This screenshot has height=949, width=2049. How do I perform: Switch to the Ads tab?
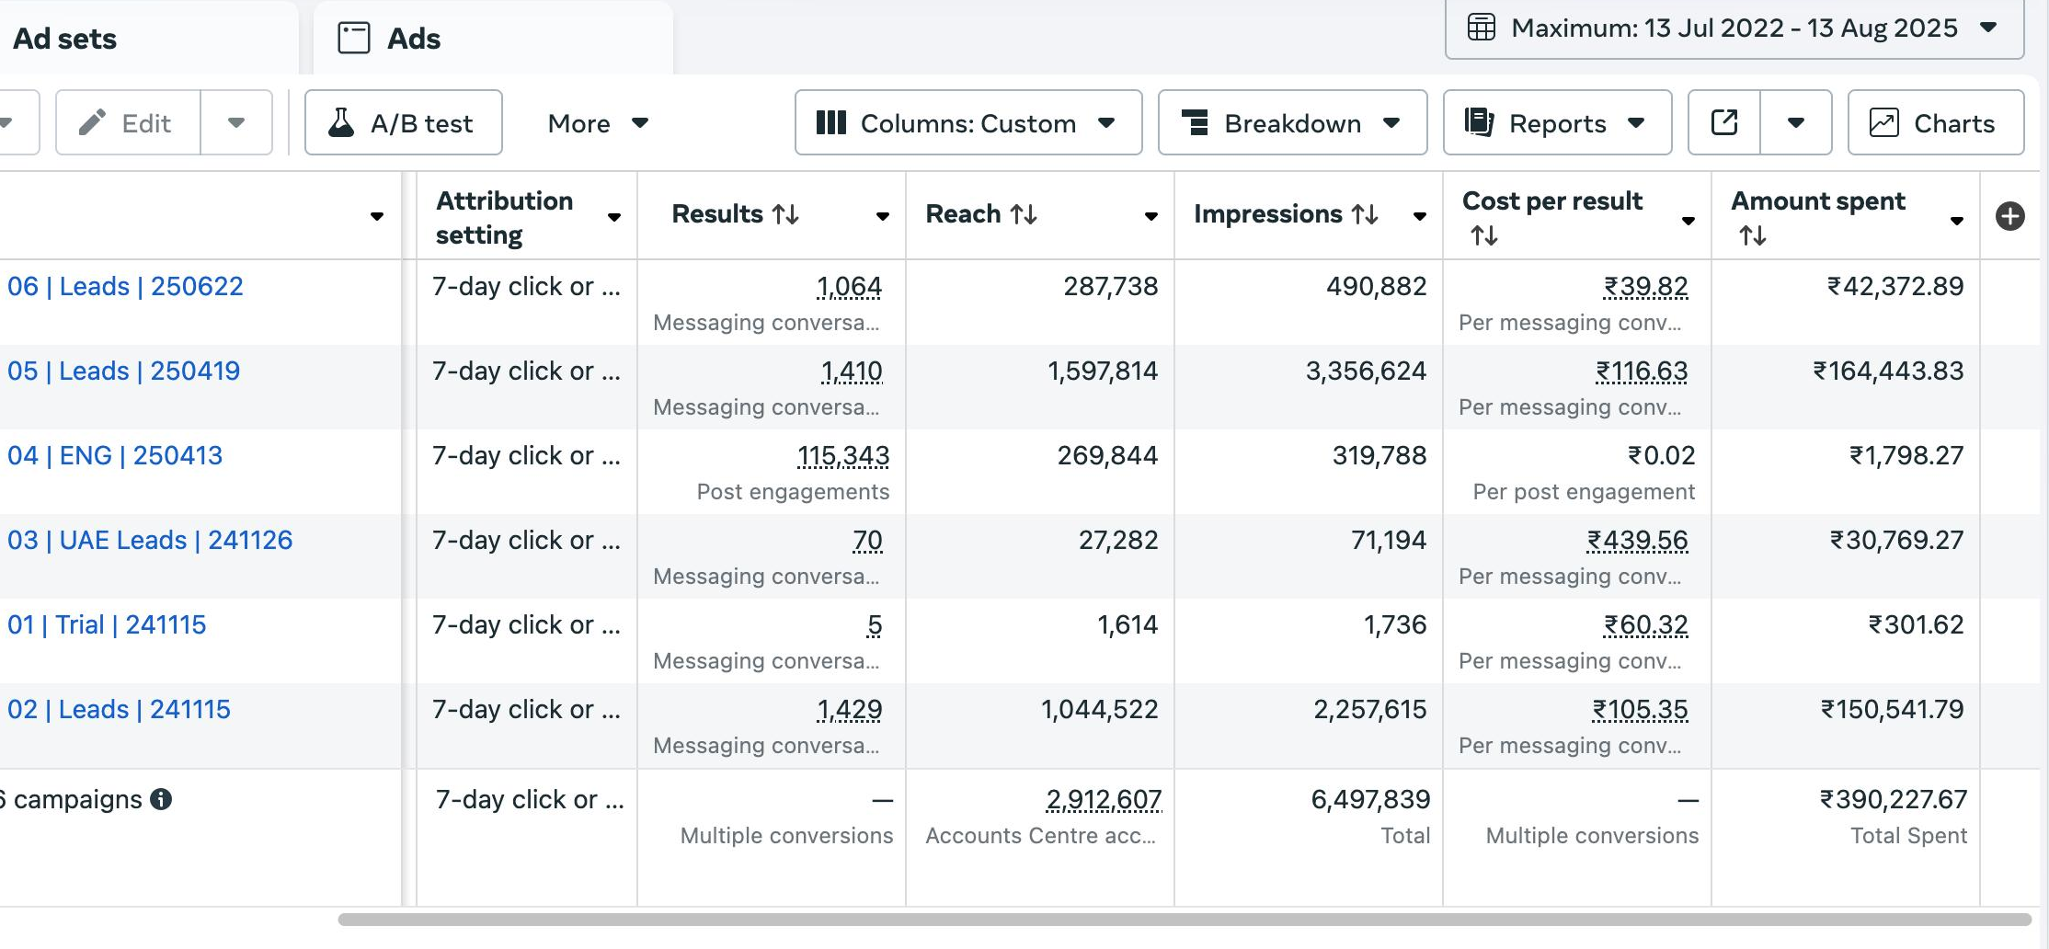(x=414, y=39)
